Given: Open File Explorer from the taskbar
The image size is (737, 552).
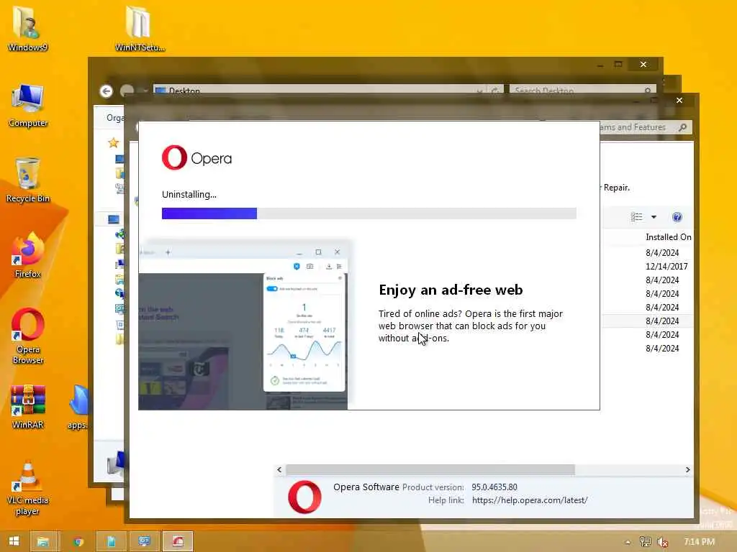Looking at the screenshot, I should click(43, 541).
